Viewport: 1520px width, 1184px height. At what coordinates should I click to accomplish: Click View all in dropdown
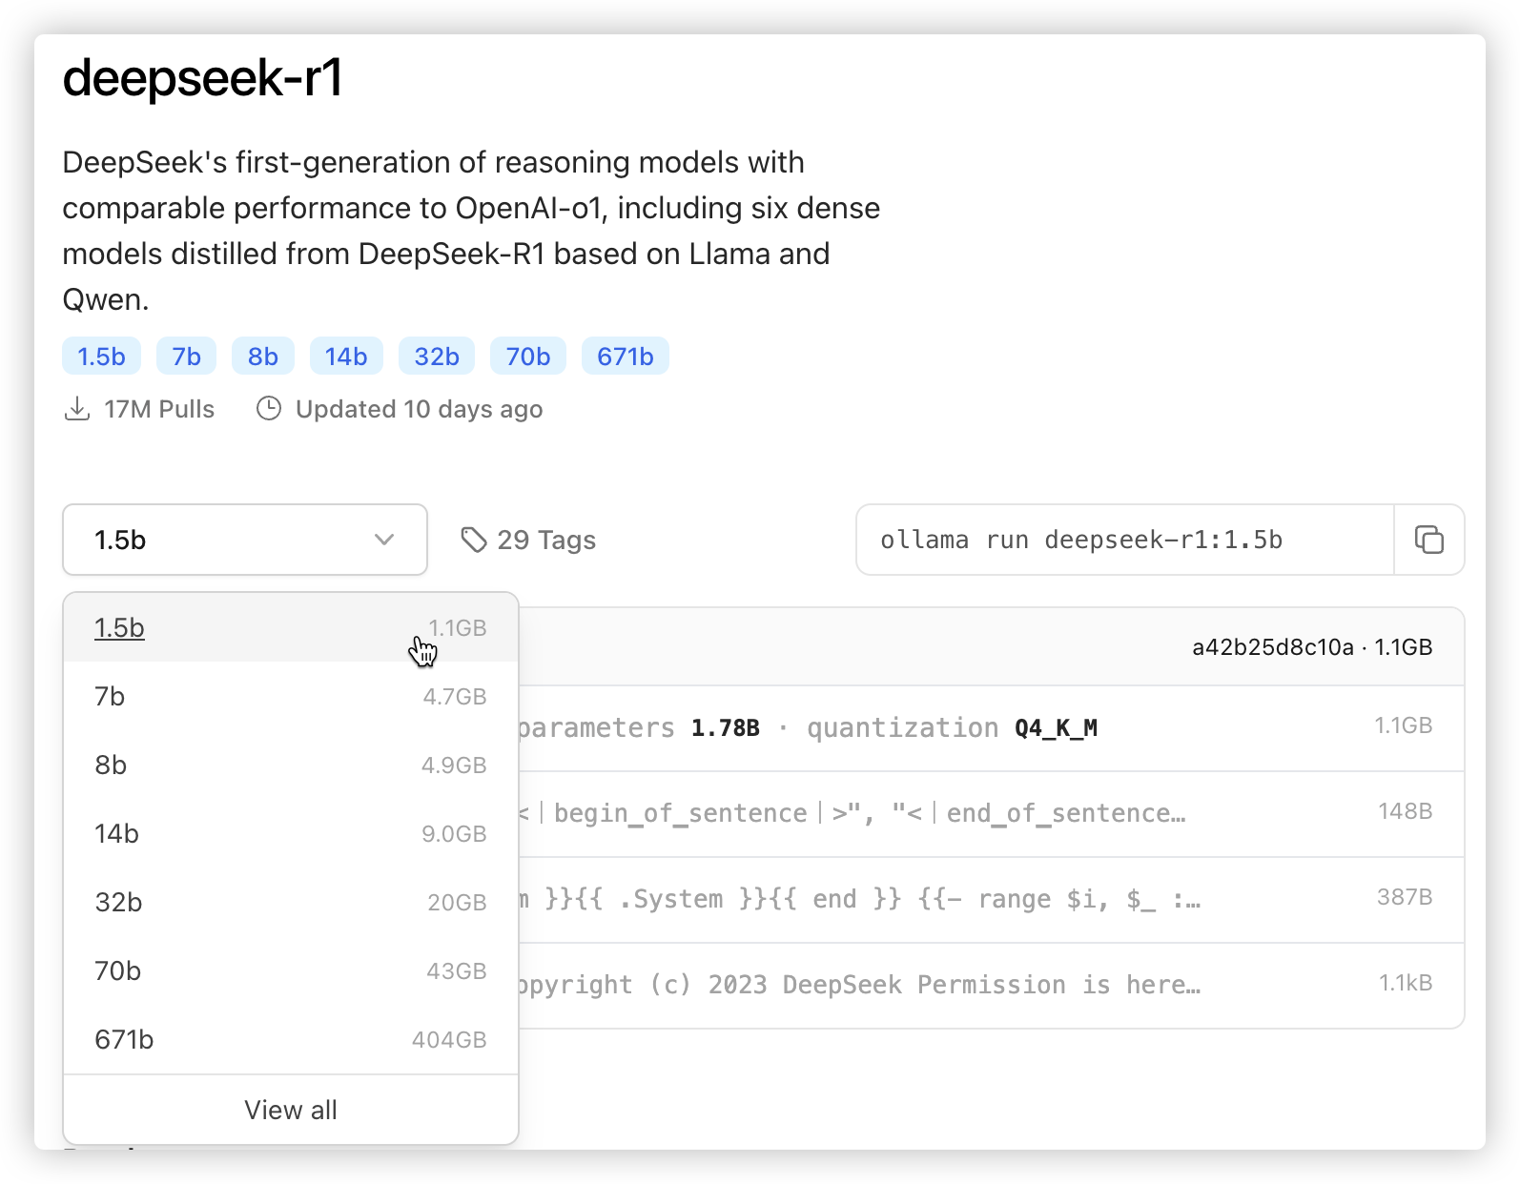[x=290, y=1110]
